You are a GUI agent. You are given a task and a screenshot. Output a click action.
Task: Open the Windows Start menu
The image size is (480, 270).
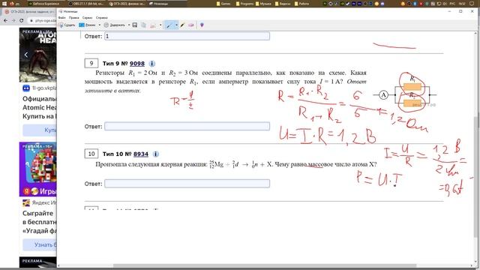pyautogui.click(x=4, y=4)
